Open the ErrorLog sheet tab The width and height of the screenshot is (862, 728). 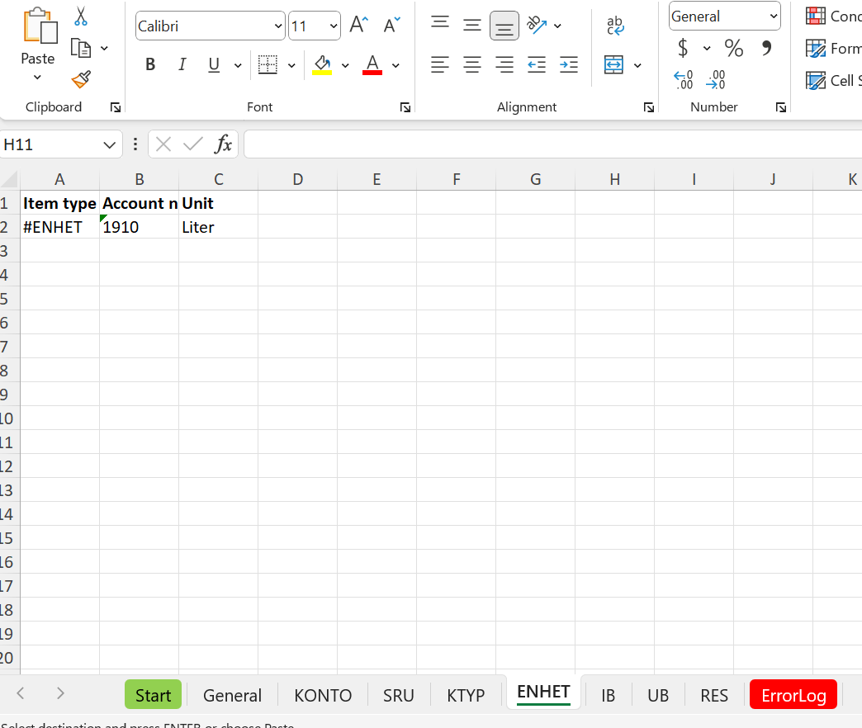coord(793,695)
